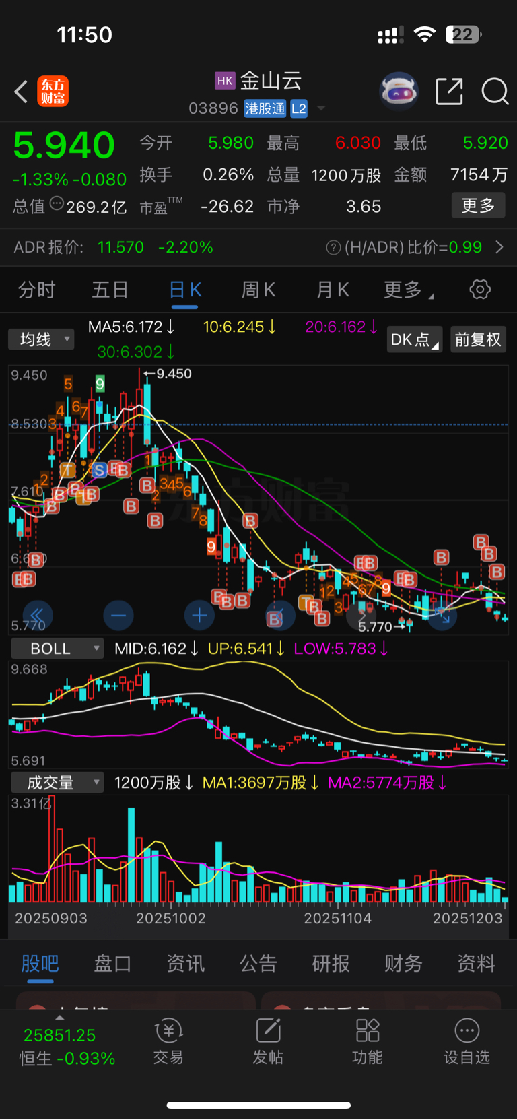Open the 公告 tab
This screenshot has width=517, height=1120.
pyautogui.click(x=258, y=964)
